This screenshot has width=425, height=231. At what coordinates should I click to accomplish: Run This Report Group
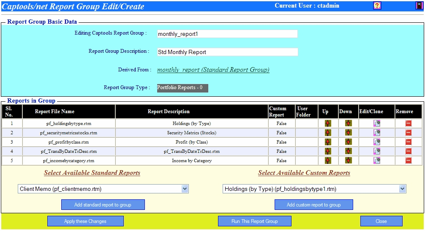pos(255,221)
